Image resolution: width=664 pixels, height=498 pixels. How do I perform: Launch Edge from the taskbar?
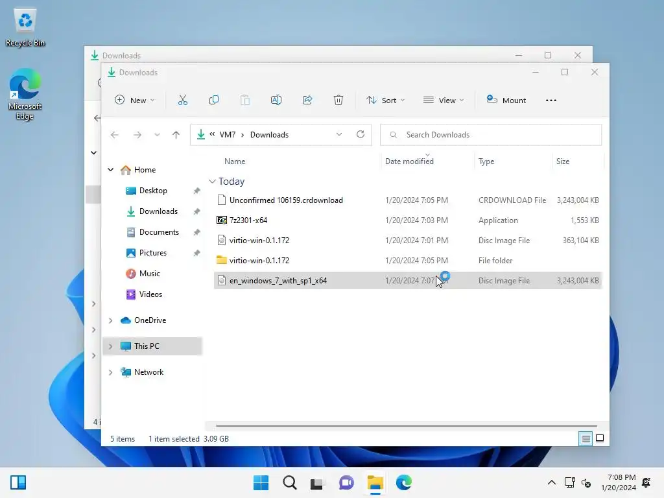403,482
